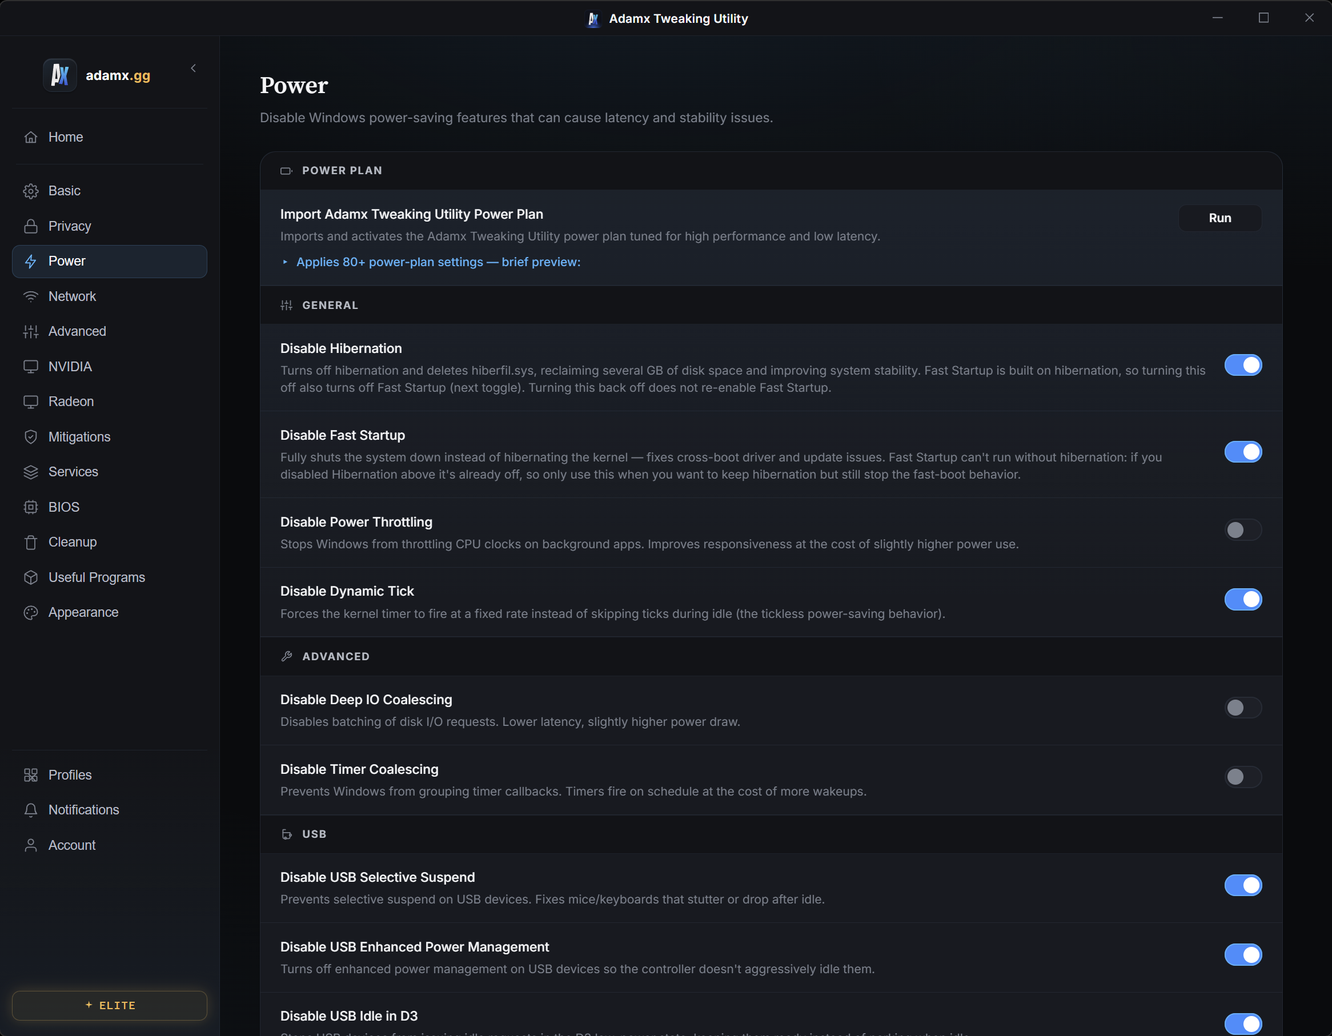
Task: Click the Advanced sliders icon in sidebar
Action: click(30, 332)
